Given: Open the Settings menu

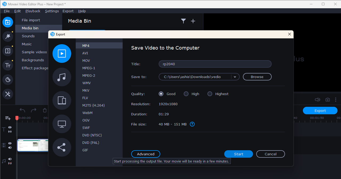Looking at the screenshot, I should pos(52,11).
